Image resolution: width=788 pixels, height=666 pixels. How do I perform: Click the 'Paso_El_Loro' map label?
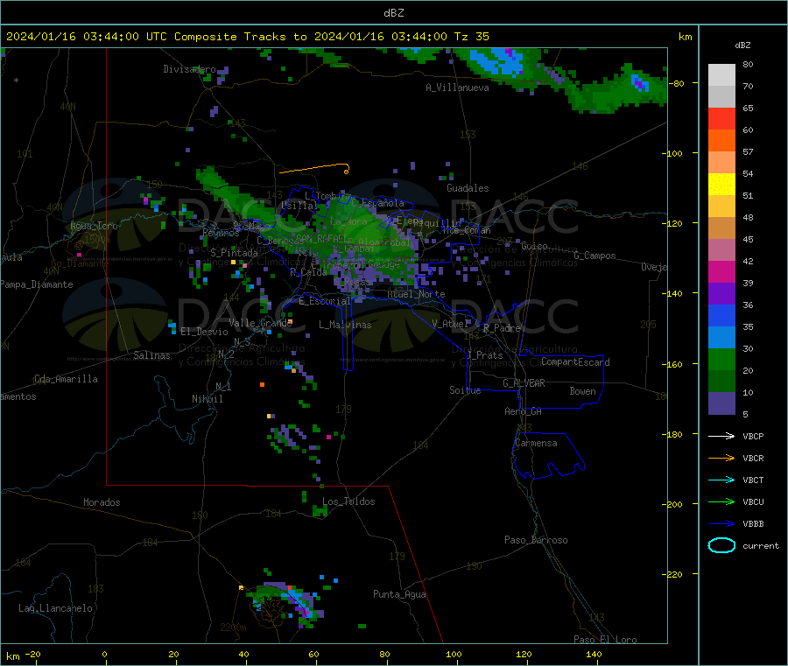(x=605, y=640)
